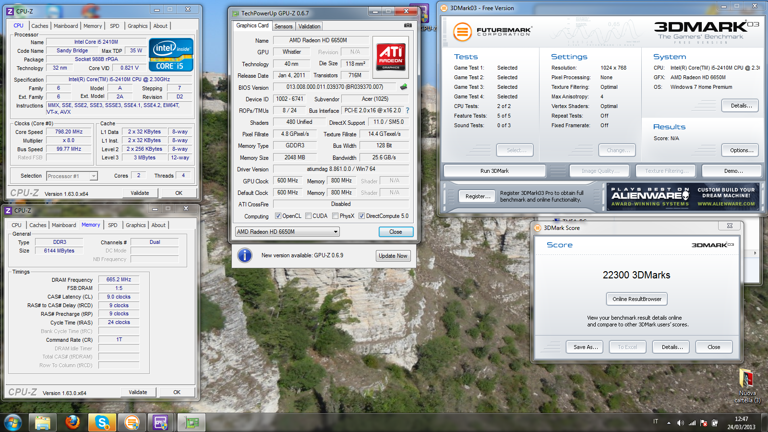The height and width of the screenshot is (432, 768).
Task: Open Action Center flag tray icon
Action: (x=704, y=423)
